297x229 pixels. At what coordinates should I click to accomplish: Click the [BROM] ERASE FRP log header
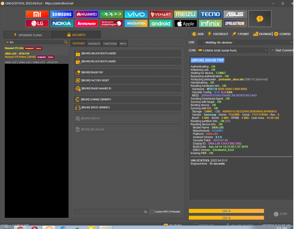(208, 60)
